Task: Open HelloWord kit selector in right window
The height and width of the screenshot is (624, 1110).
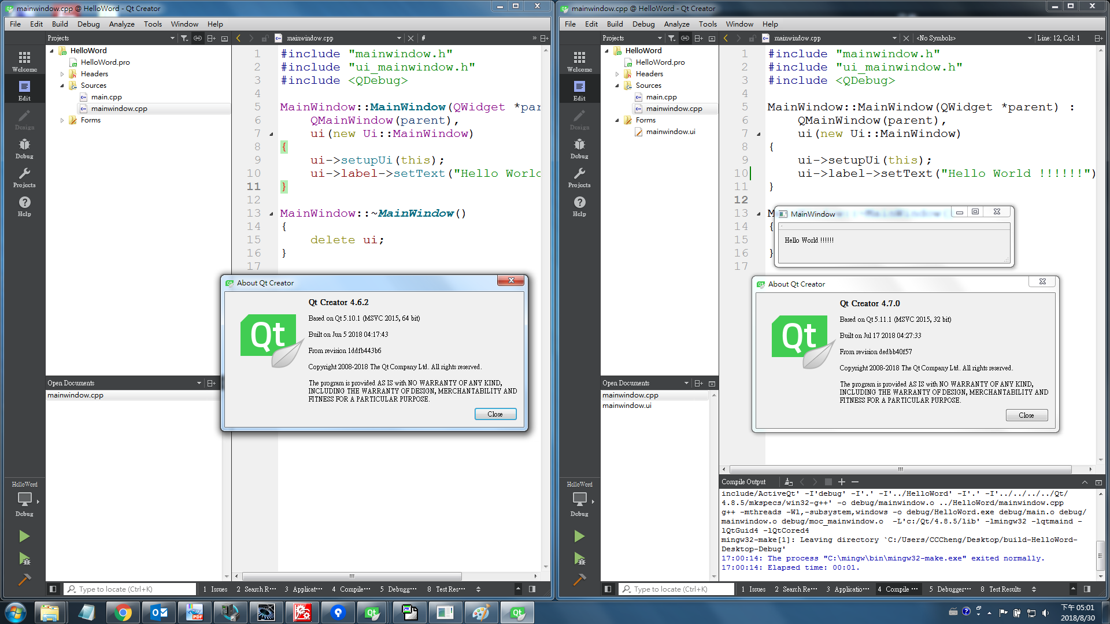Action: click(x=579, y=500)
